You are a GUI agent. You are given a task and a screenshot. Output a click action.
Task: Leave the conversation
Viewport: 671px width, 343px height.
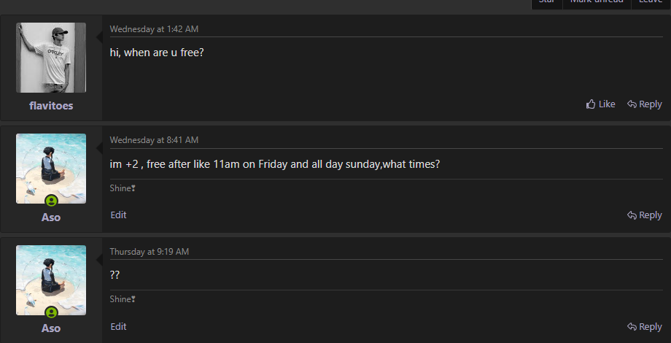tap(651, 2)
